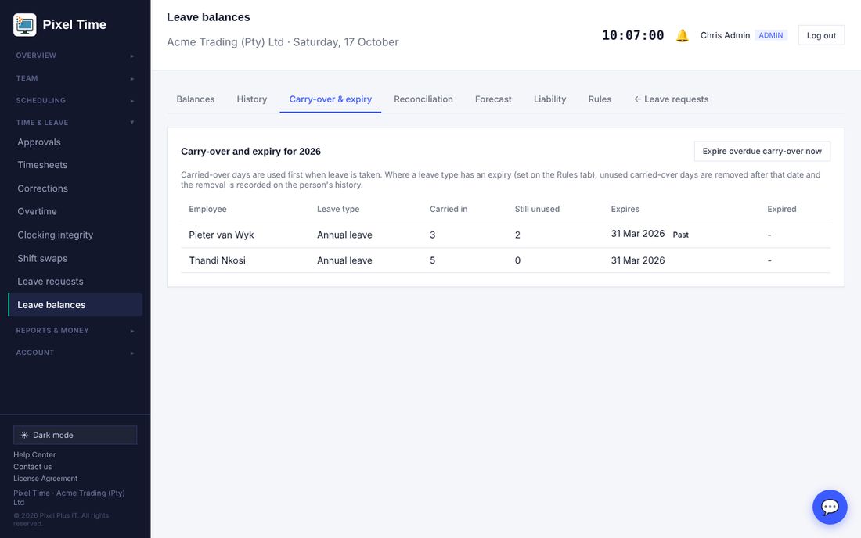Toggle Dark mode
Screen dimensions: 861x538
coord(75,435)
